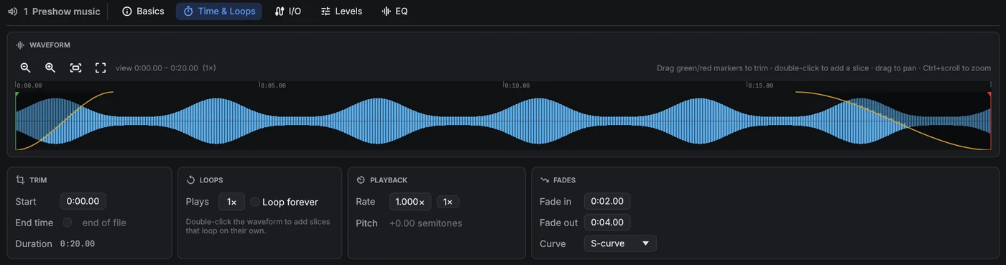The height and width of the screenshot is (265, 1006).
Task: Reset rate with the 1× button
Action: [448, 202]
